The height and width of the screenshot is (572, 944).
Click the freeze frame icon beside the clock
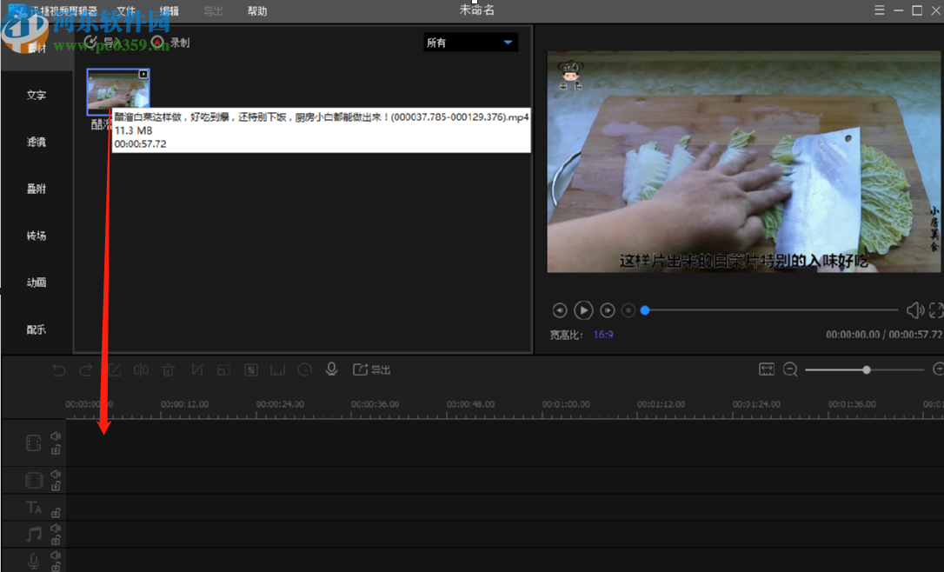(277, 369)
